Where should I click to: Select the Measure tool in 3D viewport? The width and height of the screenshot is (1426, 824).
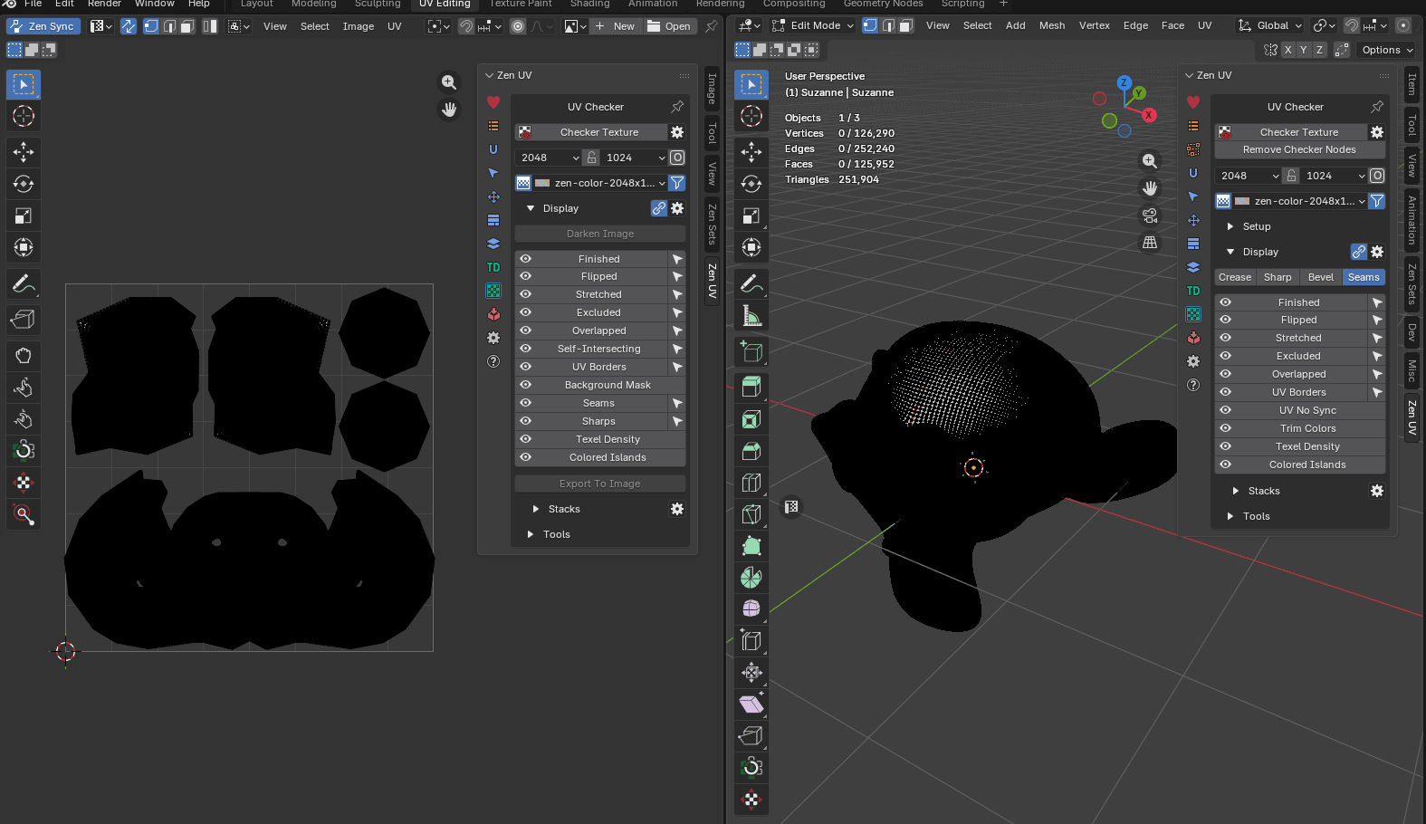(751, 316)
